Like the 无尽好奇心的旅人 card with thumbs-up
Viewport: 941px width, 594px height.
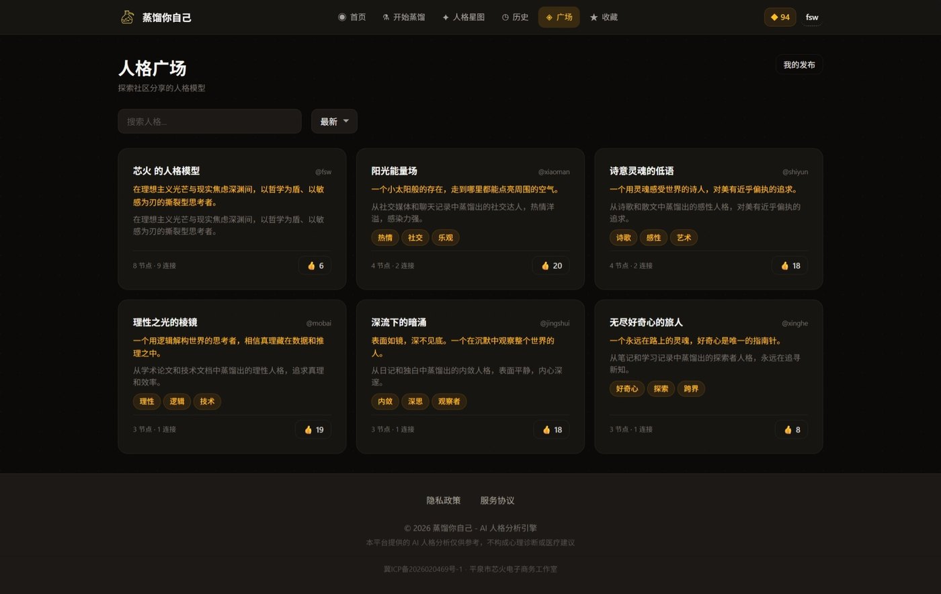(791, 429)
